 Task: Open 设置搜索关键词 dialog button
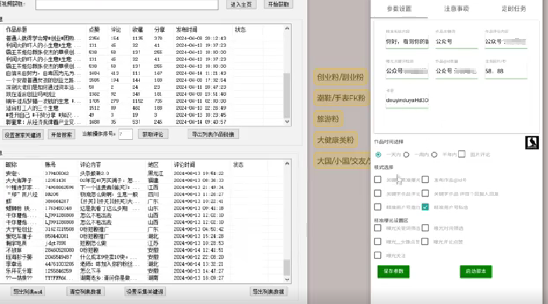pos(22,135)
